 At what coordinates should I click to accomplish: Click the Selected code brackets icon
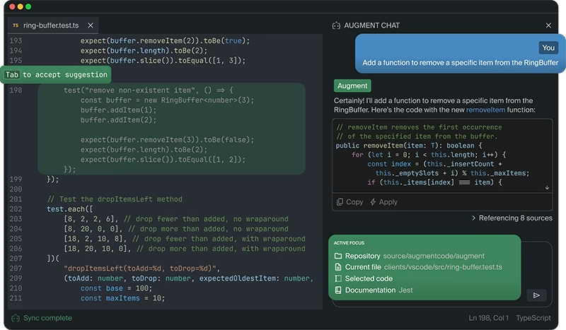click(338, 278)
